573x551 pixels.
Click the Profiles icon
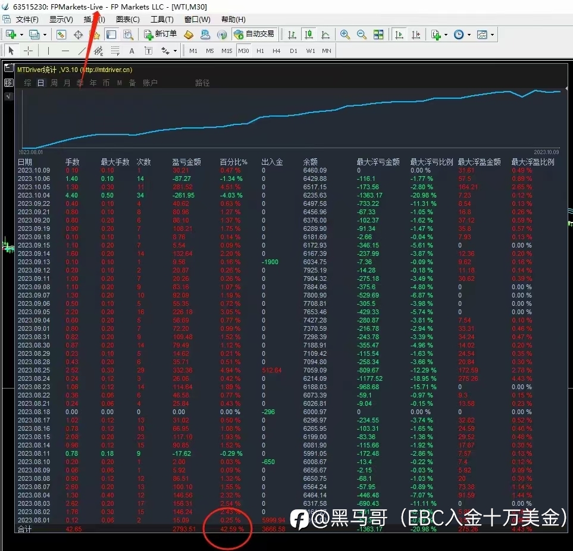34,35
